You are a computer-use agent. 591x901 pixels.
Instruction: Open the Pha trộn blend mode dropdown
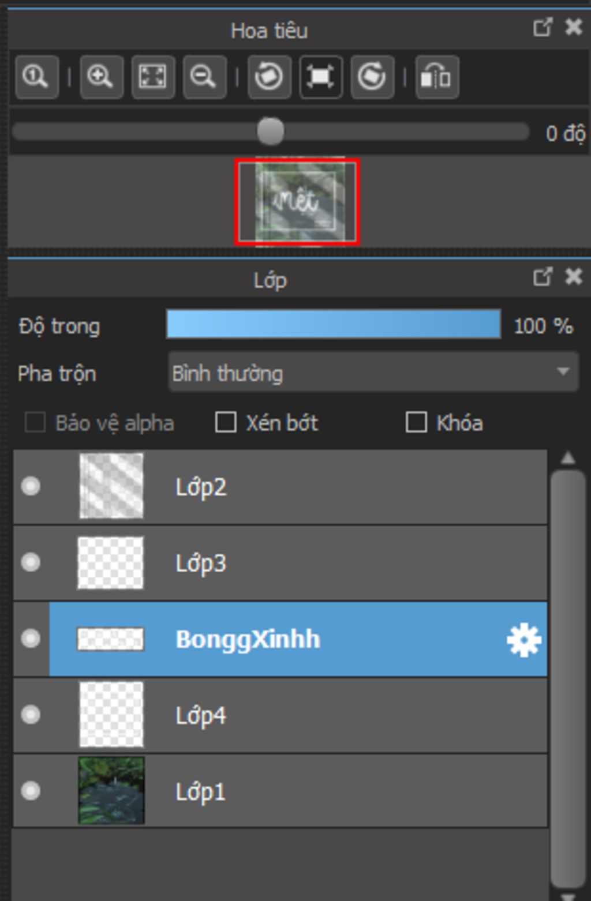click(373, 373)
